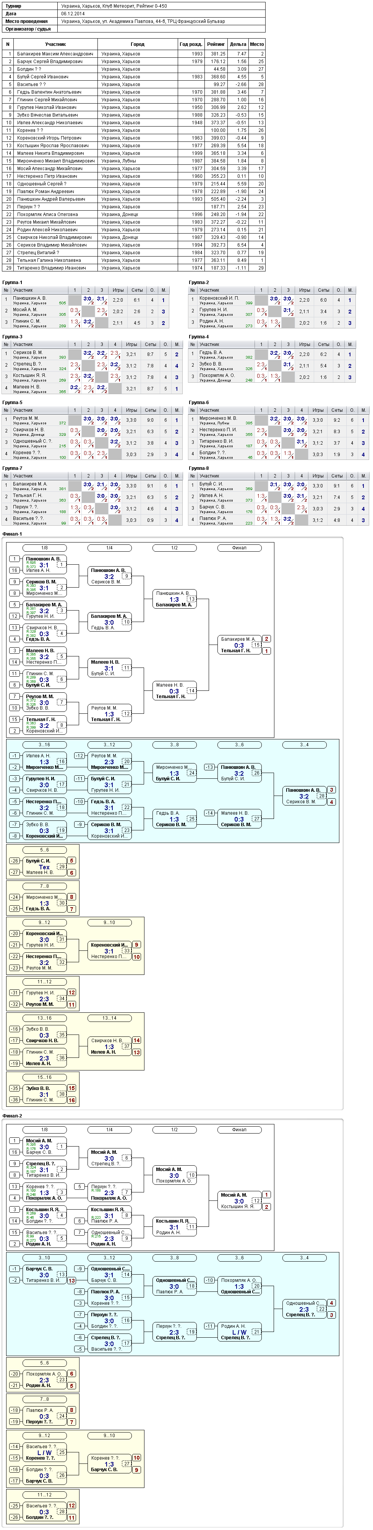Select the 1/2 round pill in Финал-1
This screenshot has height=1530, width=373.
174,547
